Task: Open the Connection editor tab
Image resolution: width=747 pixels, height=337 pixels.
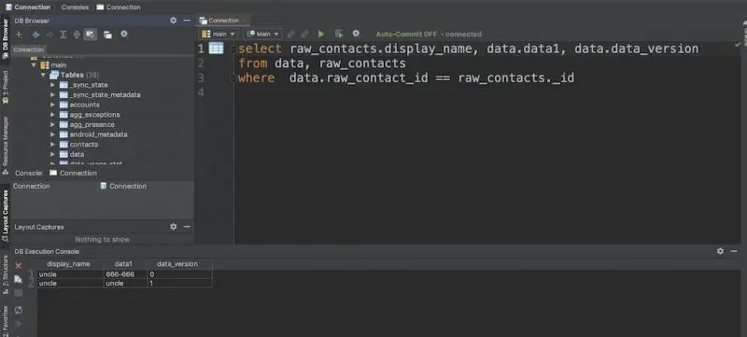Action: pos(223,21)
